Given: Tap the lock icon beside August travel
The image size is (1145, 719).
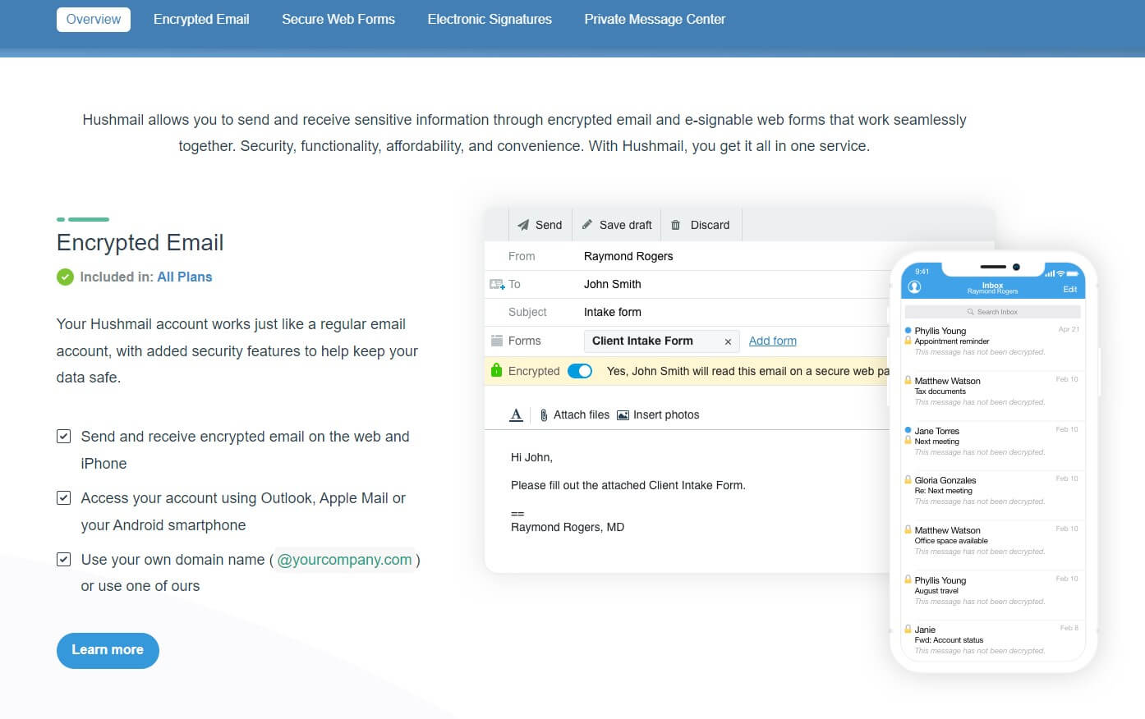Looking at the screenshot, I should pyautogui.click(x=908, y=579).
